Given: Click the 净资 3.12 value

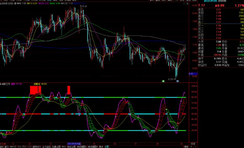Looking at the screenshot, I should click(x=219, y=62).
